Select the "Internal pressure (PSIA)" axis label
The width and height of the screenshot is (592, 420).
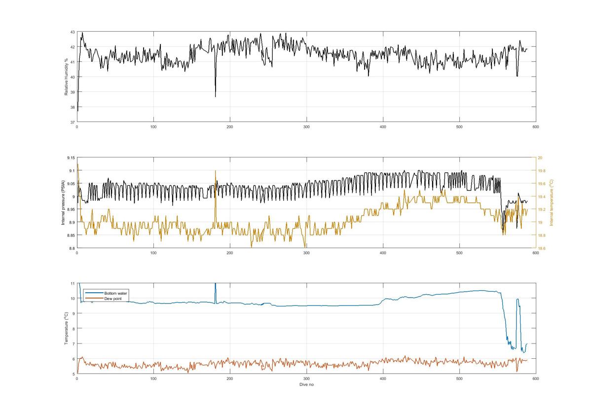tap(63, 203)
